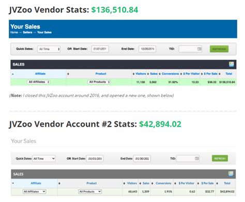Select the 68,643 visitors cell
245x202 pixels.
[x=132, y=192]
